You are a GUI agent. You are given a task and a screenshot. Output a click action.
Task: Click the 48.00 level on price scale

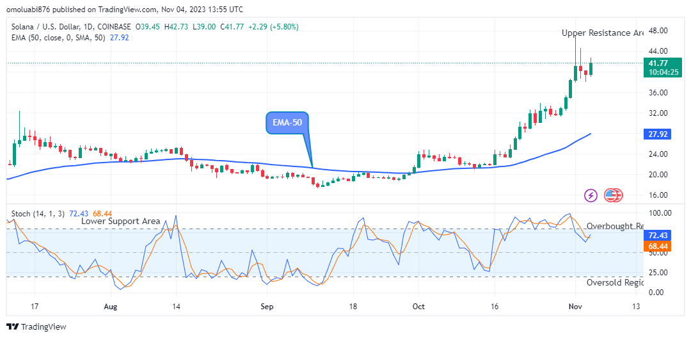[659, 31]
